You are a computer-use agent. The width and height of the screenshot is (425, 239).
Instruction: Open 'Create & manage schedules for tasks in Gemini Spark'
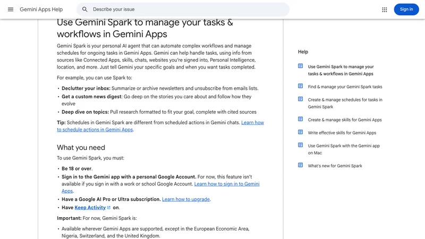(345, 103)
